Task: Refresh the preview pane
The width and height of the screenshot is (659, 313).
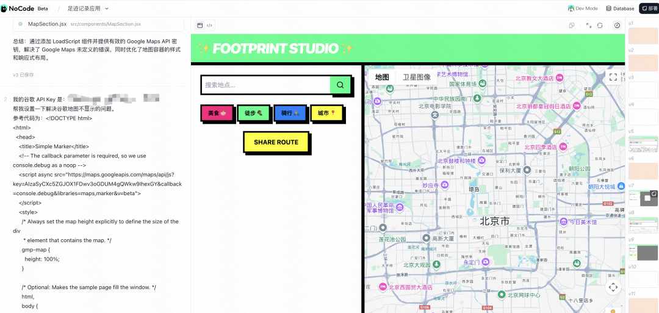Action: pyautogui.click(x=600, y=25)
